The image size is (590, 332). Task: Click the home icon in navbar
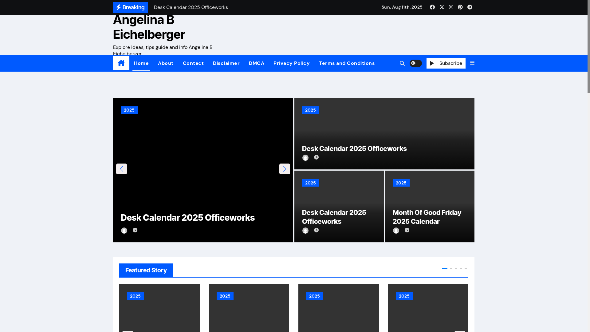[x=121, y=63]
